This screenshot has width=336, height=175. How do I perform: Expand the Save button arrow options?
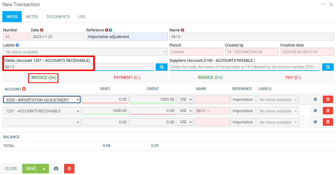click(x=44, y=169)
